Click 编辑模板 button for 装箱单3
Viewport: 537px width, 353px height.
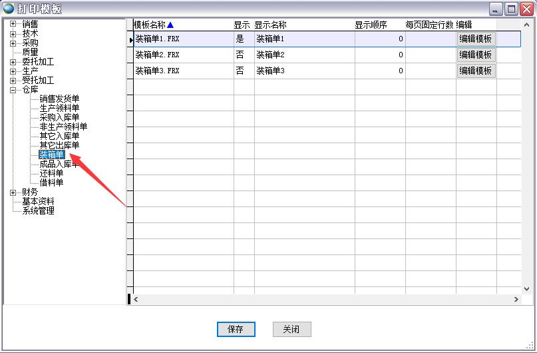(x=476, y=71)
